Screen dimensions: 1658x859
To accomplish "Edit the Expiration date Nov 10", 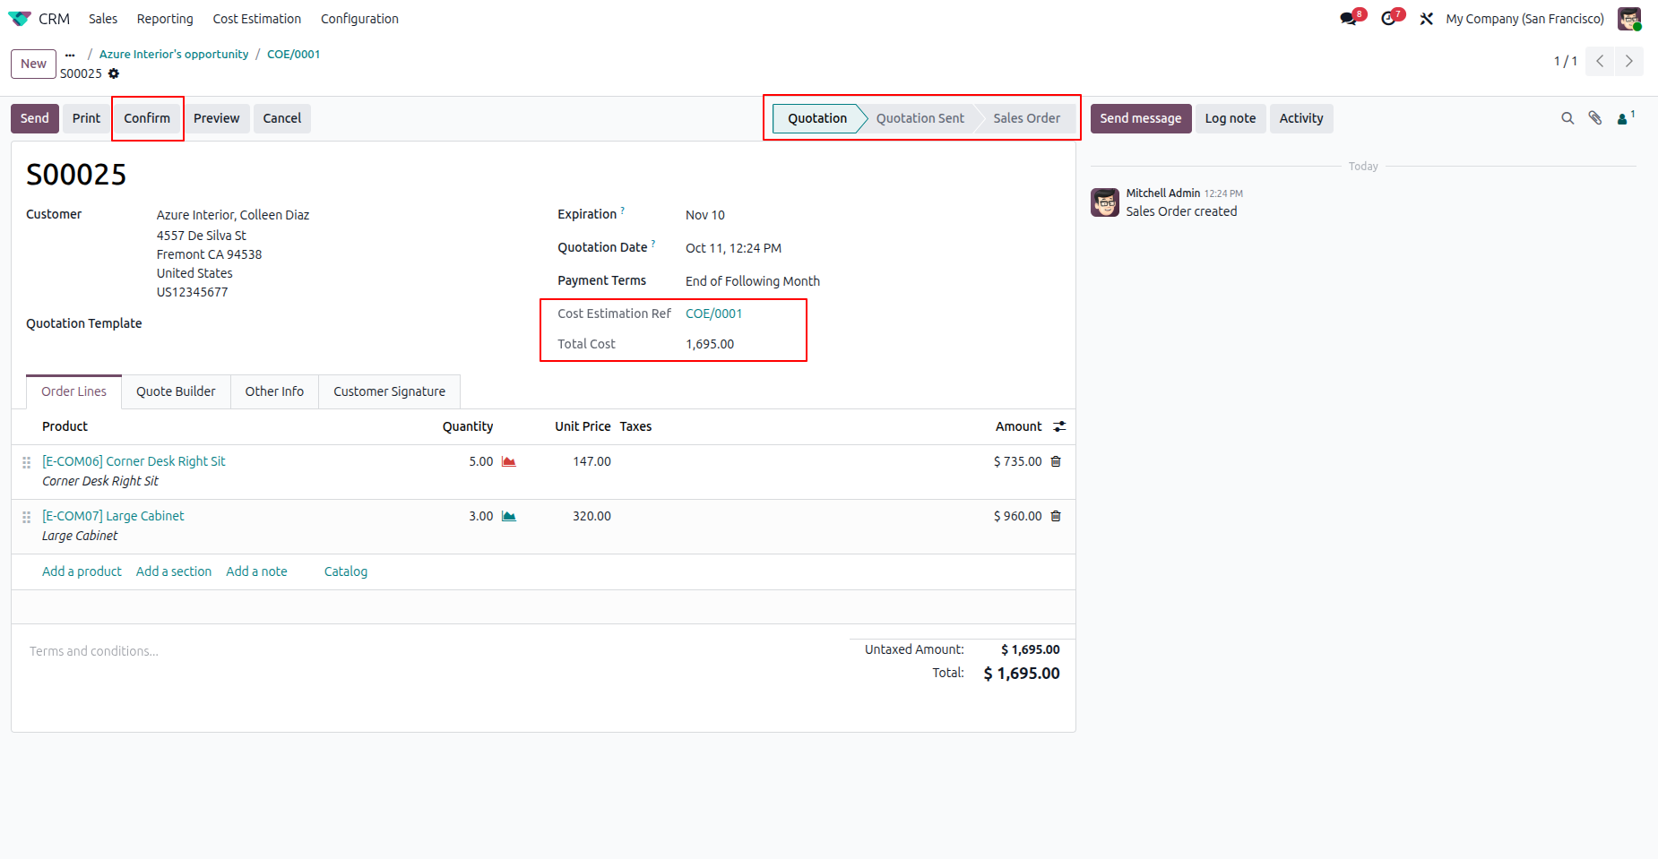I will click(x=705, y=215).
